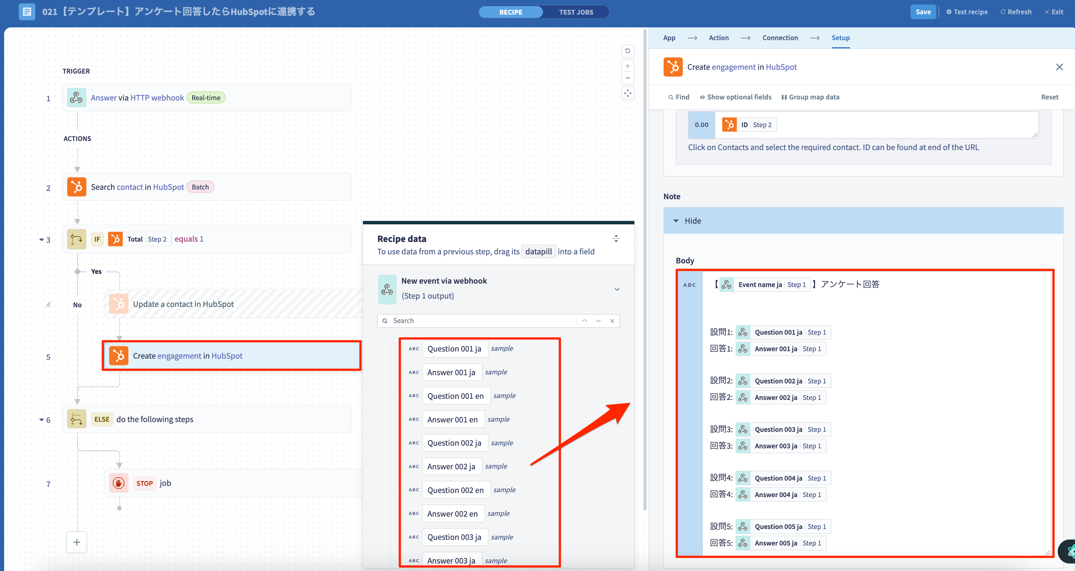This screenshot has width=1075, height=571.
Task: Click the ABC formula mode toggle in Body field
Action: (x=690, y=285)
